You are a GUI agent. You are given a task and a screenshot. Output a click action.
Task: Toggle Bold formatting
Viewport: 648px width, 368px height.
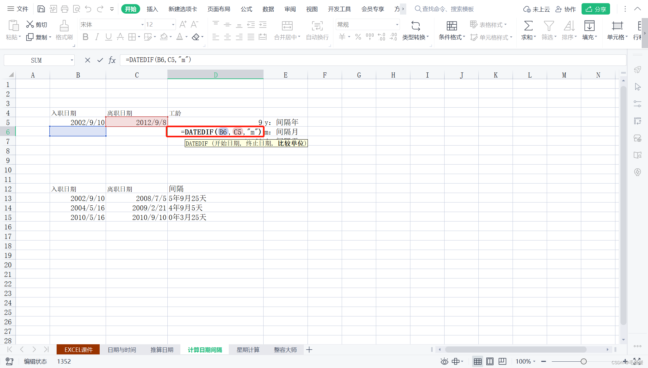click(85, 37)
